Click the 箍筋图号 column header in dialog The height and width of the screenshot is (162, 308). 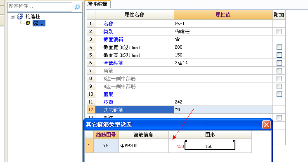[x=106, y=135]
